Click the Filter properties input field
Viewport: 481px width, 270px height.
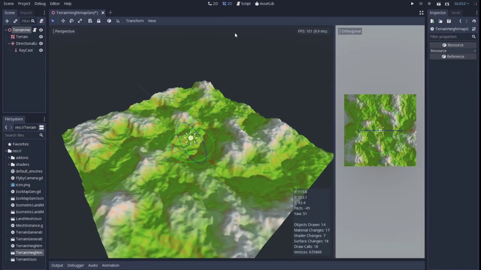tap(450, 37)
